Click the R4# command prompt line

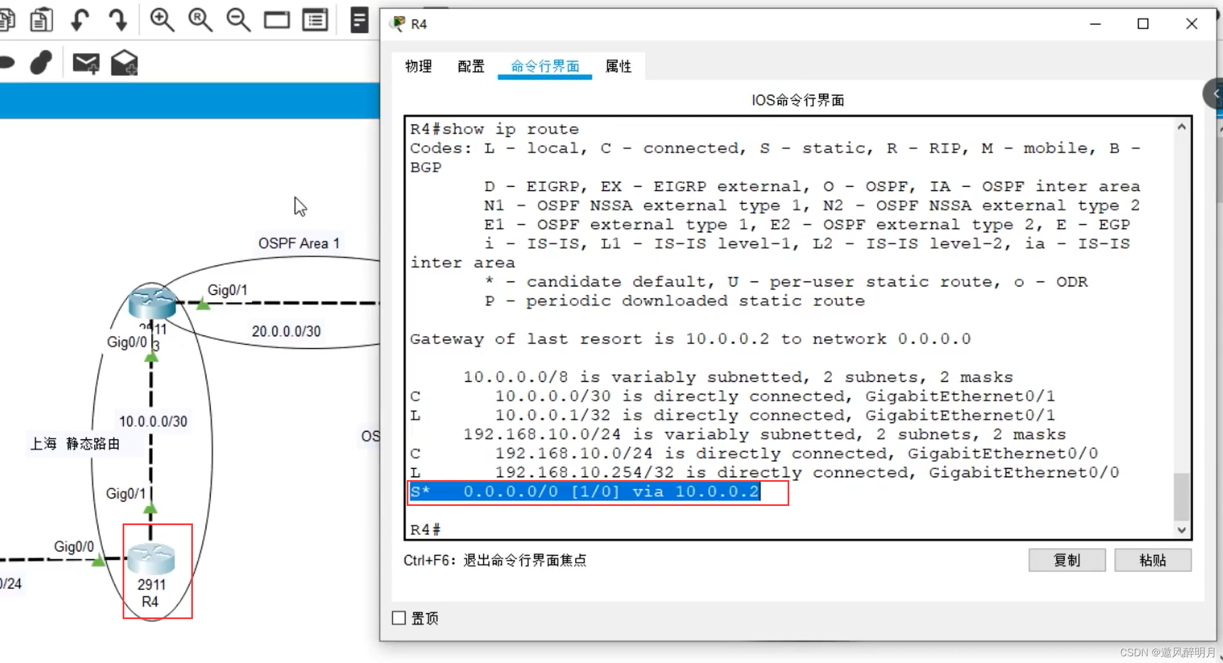click(x=425, y=530)
